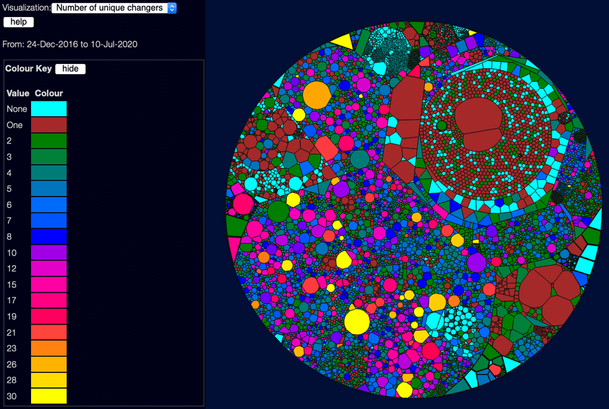This screenshot has width=609, height=409.
Task: Click the colour swatch for value 5
Action: pyautogui.click(x=49, y=188)
